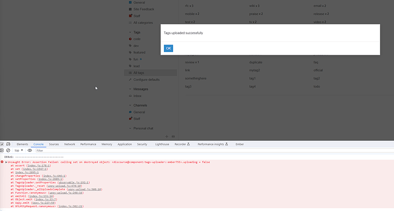Click the list icon beside All categories
This screenshot has height=211, width=394.
coord(130,23)
